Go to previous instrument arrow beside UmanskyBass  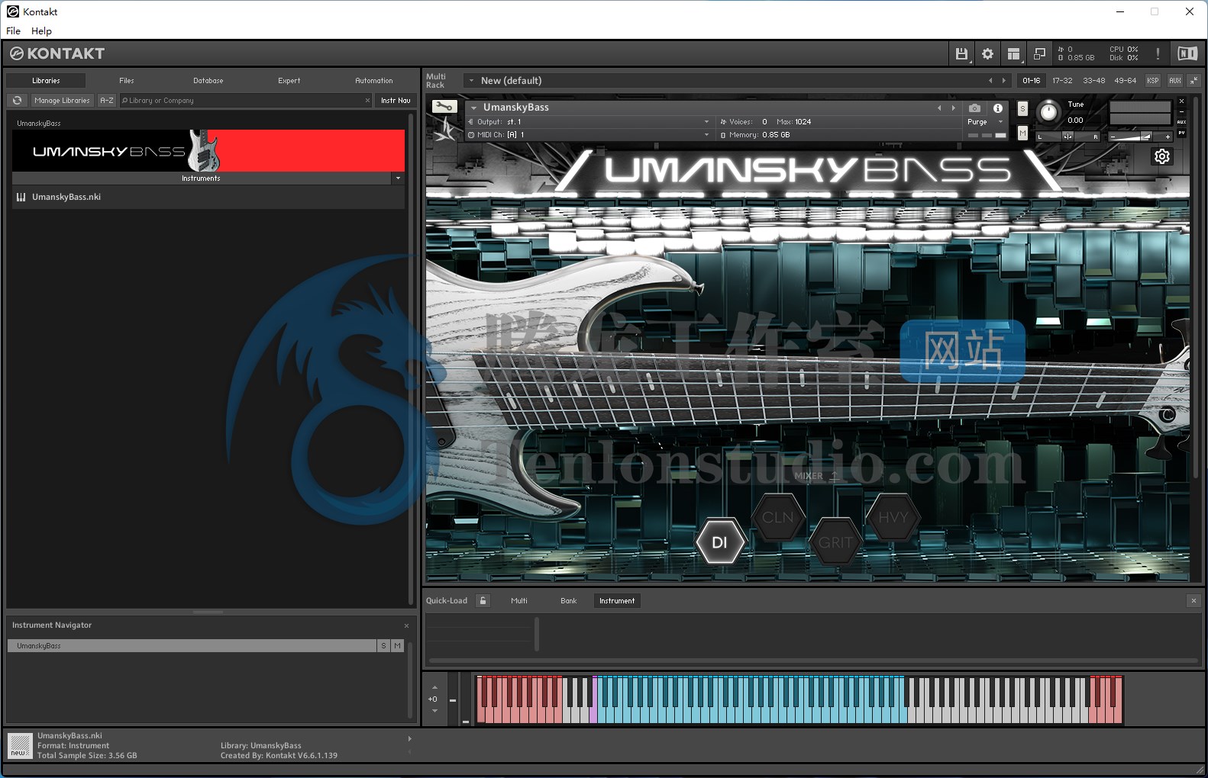(939, 108)
